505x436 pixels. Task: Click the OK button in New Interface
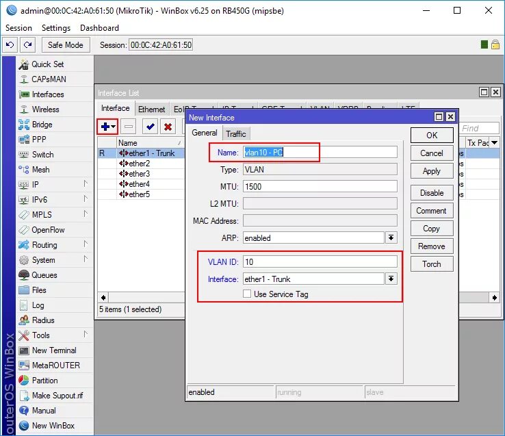click(432, 135)
